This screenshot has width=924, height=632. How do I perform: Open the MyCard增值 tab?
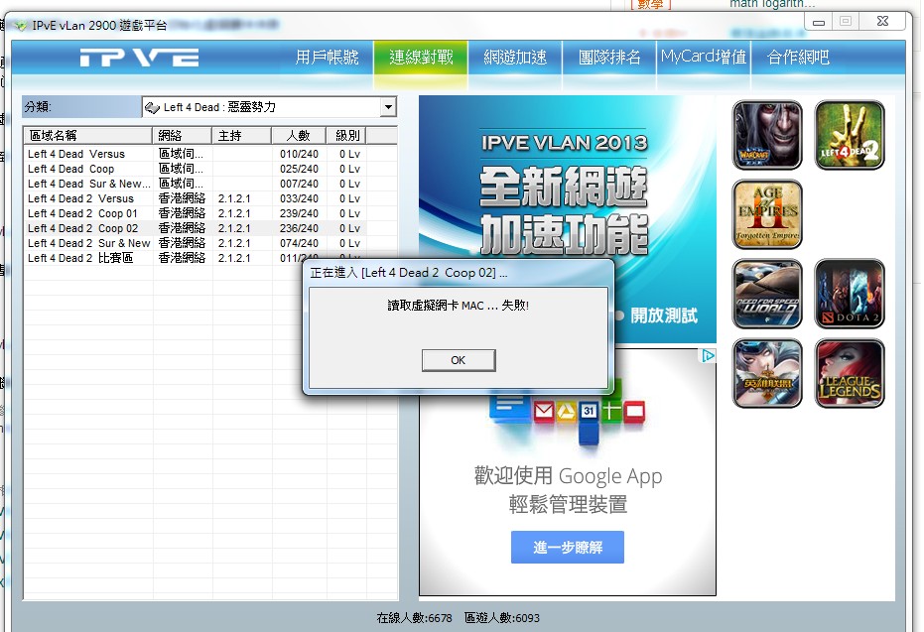pyautogui.click(x=704, y=58)
